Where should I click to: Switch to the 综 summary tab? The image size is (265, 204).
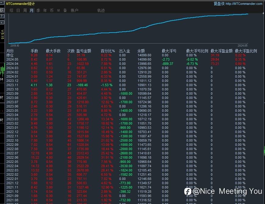(x=12, y=10)
